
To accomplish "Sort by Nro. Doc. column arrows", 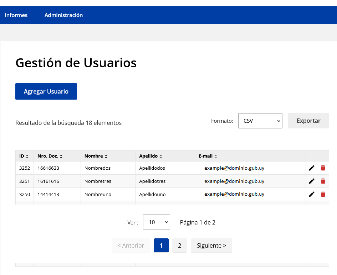I will click(61, 157).
